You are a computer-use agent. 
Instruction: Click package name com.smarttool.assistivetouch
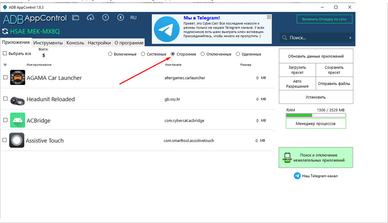click(x=189, y=141)
